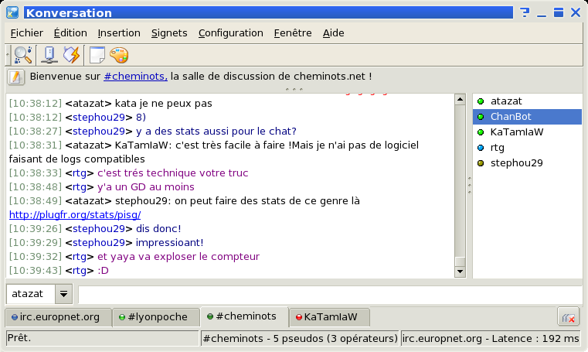Open the server list toolbar icon
Image resolution: width=588 pixels, height=352 pixels.
click(49, 55)
